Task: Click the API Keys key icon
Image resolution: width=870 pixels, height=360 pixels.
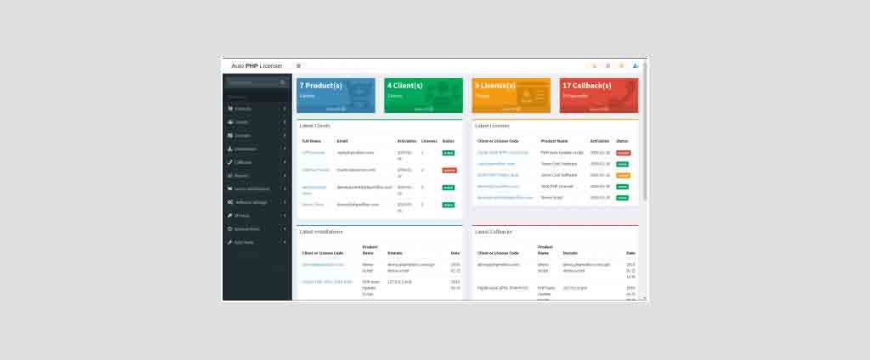Action: click(x=230, y=215)
